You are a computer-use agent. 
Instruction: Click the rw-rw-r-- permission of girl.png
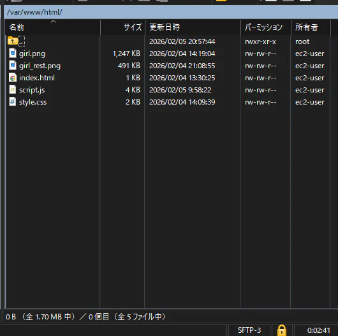(261, 54)
